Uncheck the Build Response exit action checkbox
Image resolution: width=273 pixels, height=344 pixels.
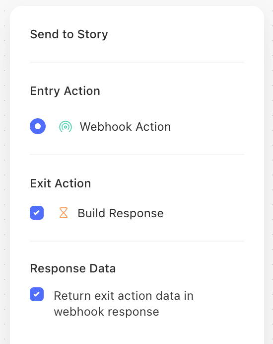37,213
